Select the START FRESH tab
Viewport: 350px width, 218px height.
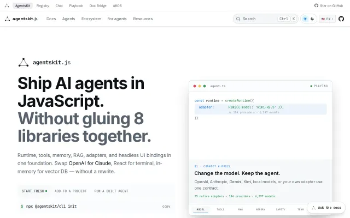click(34, 191)
